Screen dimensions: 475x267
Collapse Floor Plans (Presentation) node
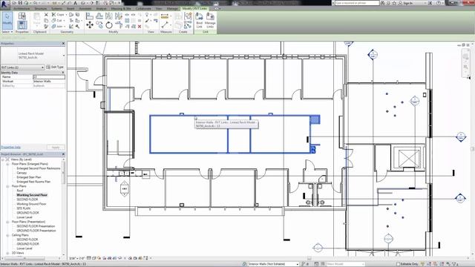click(x=7, y=222)
